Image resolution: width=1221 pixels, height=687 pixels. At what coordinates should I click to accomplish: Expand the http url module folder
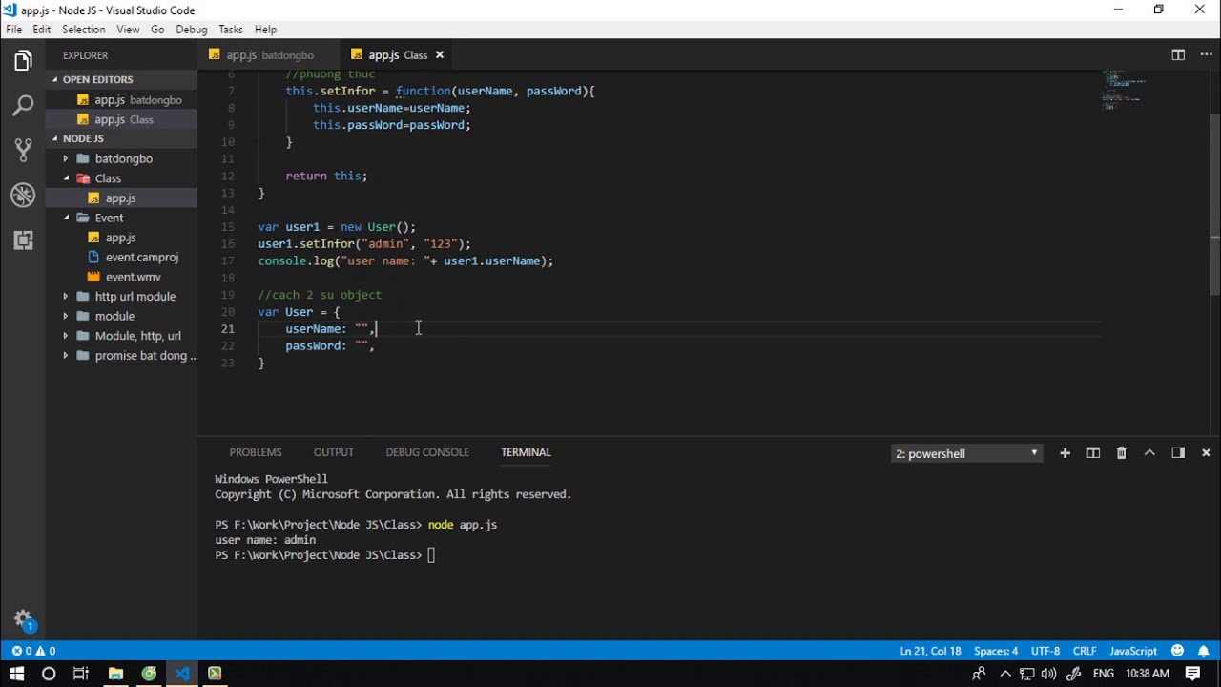point(121,296)
